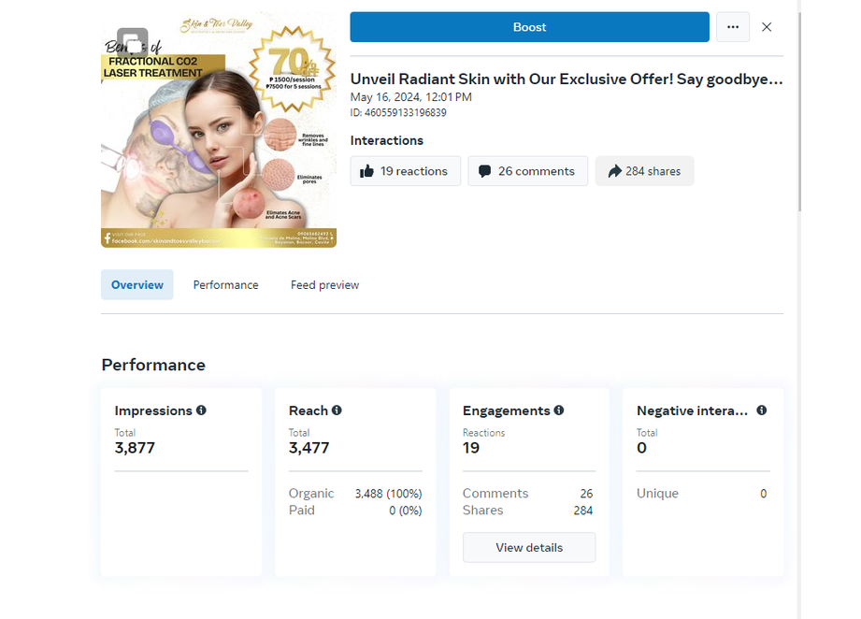Open the laser treatment post thumbnail
This screenshot has height=619, width=861.
pos(219,130)
